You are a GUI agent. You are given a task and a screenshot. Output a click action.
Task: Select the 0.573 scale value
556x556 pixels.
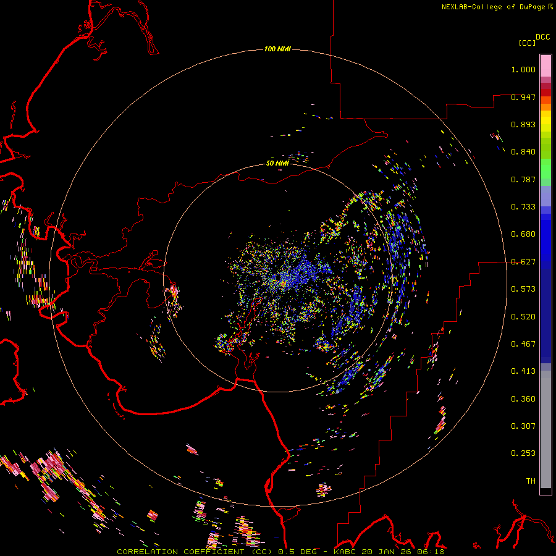pyautogui.click(x=523, y=289)
